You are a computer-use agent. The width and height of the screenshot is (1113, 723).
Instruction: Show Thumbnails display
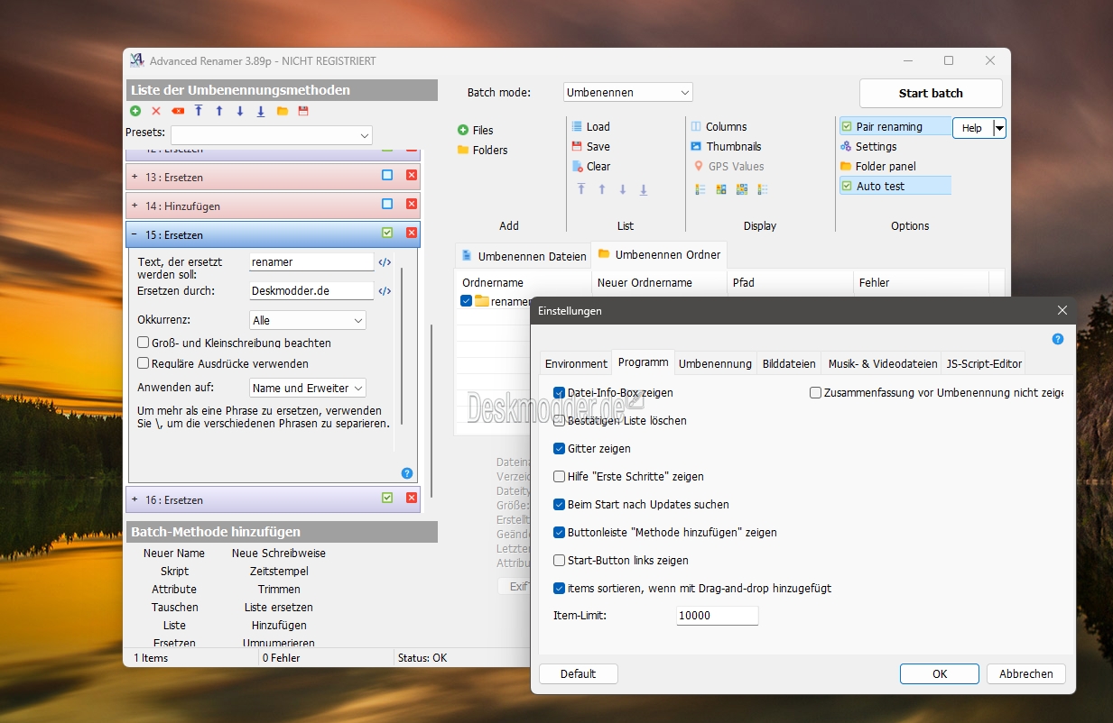click(726, 146)
